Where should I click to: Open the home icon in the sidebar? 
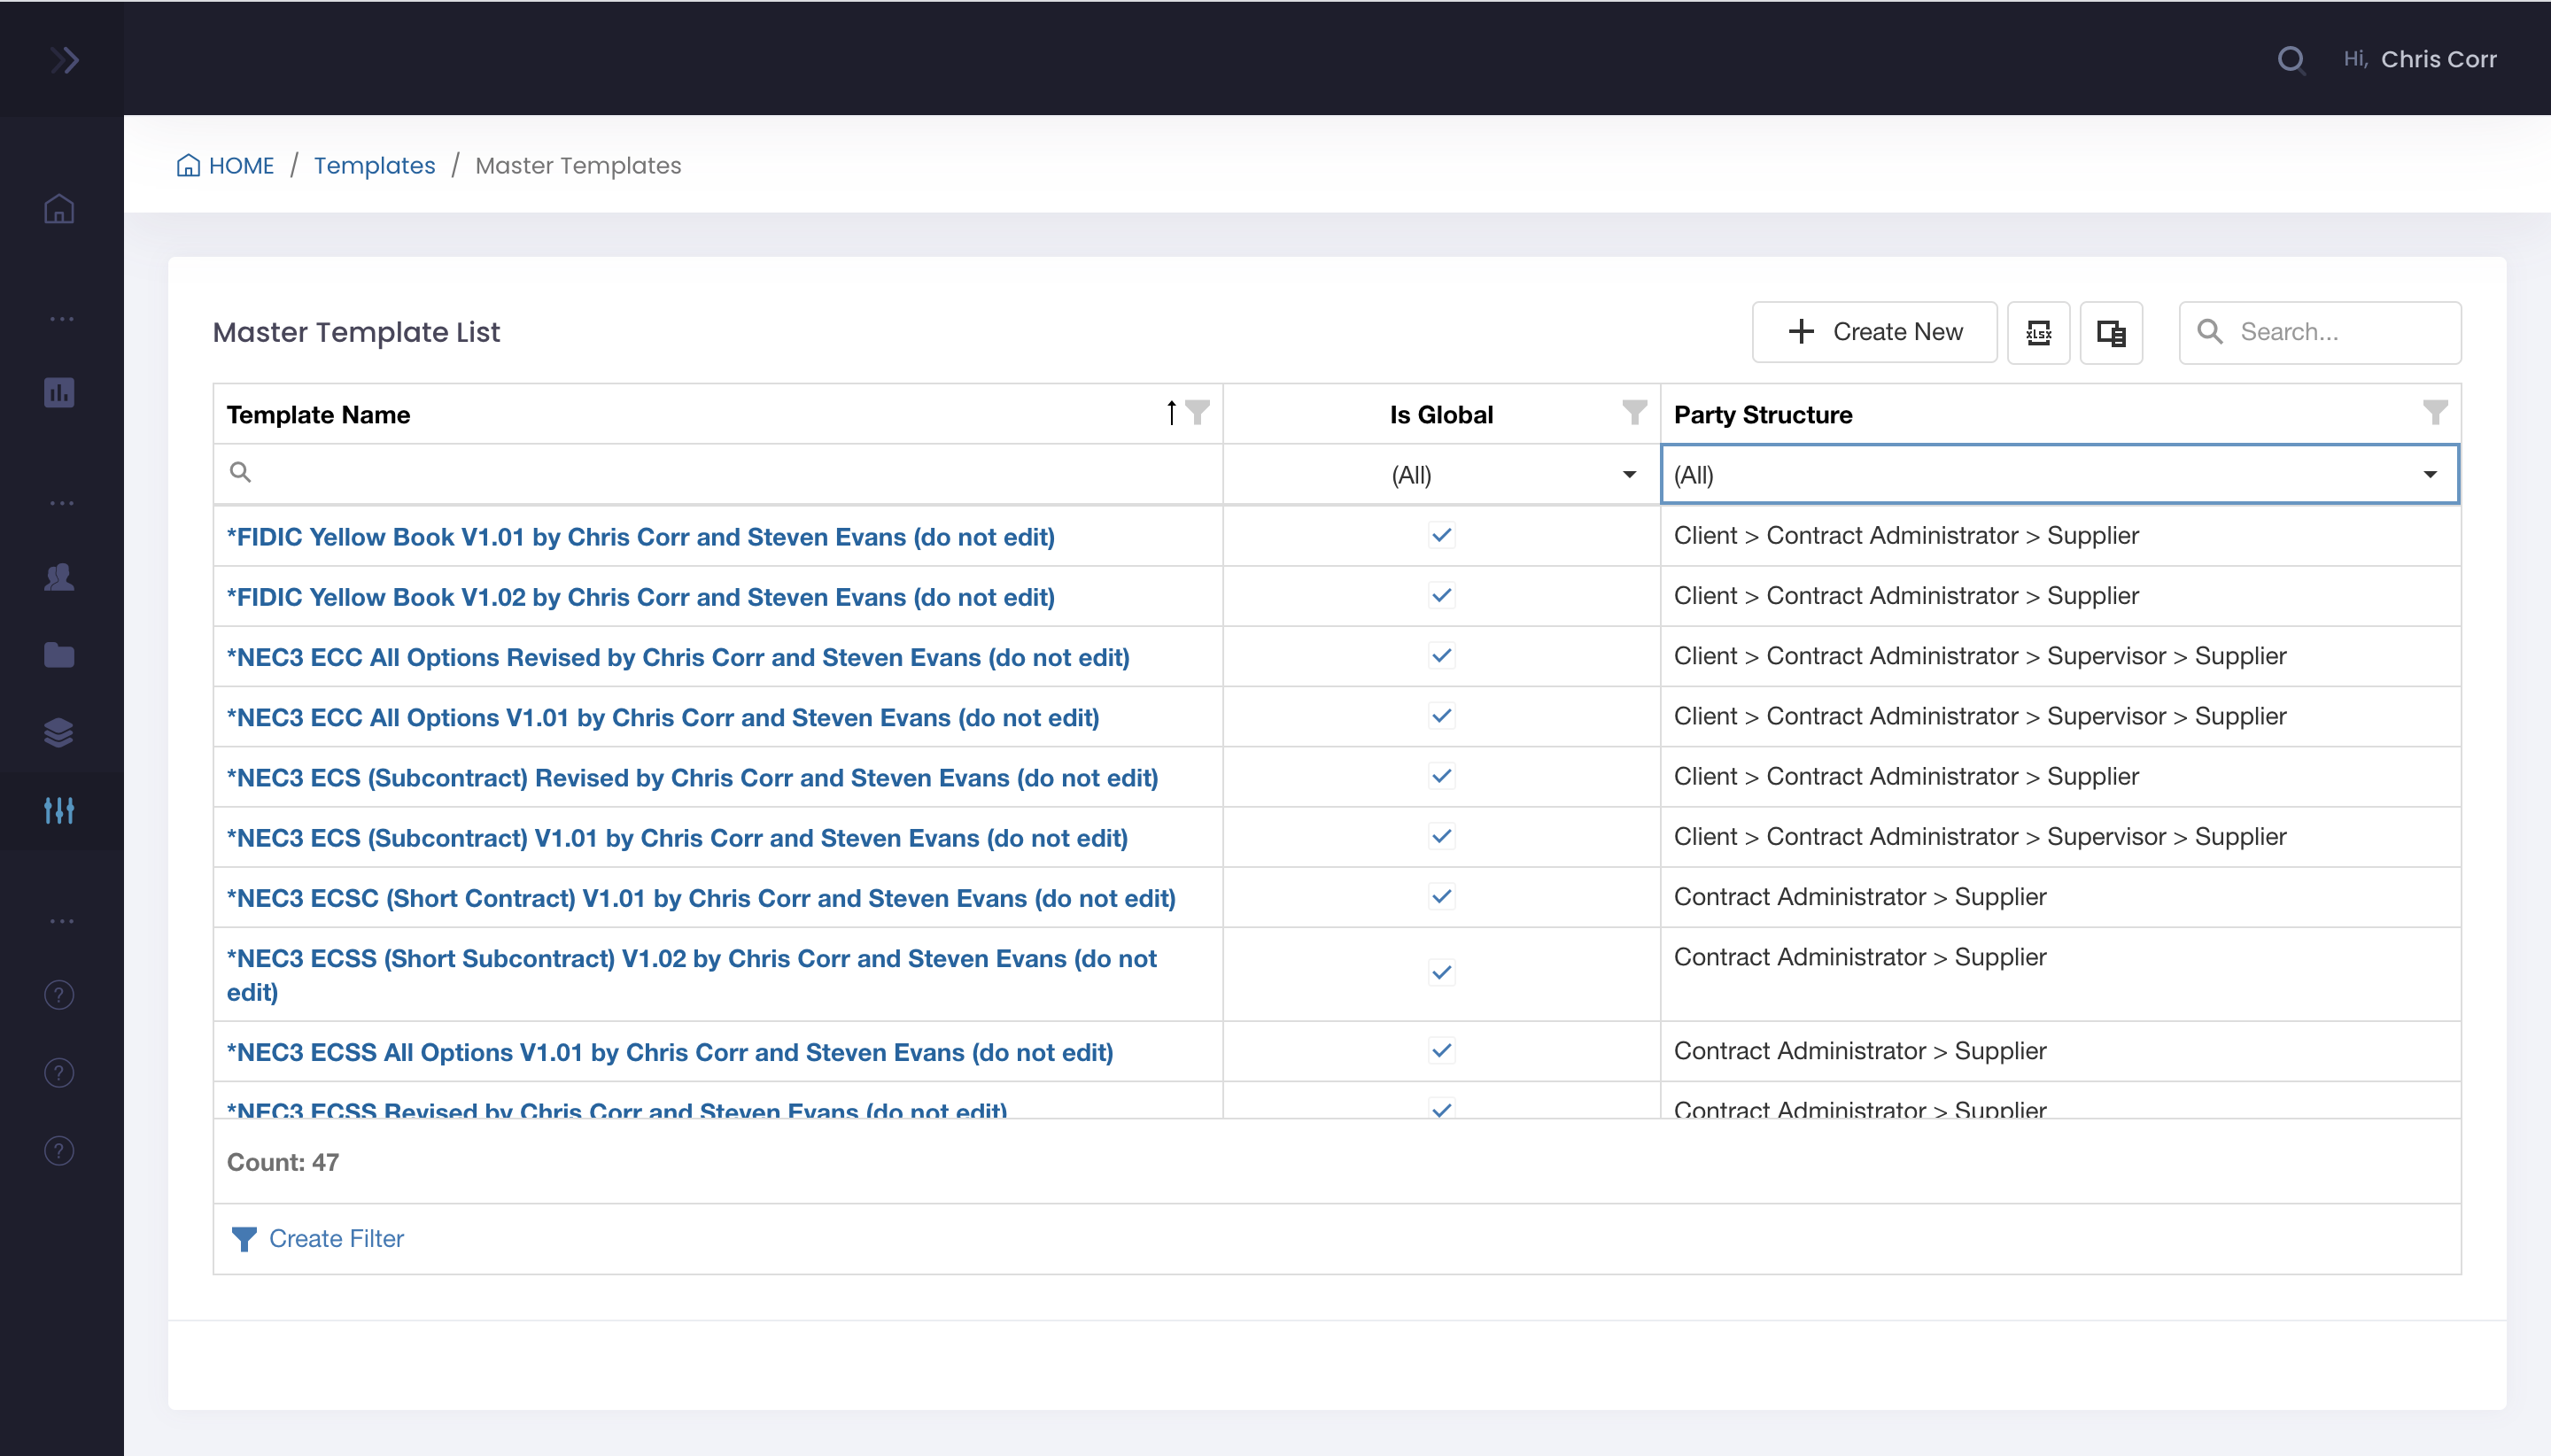pyautogui.click(x=59, y=209)
